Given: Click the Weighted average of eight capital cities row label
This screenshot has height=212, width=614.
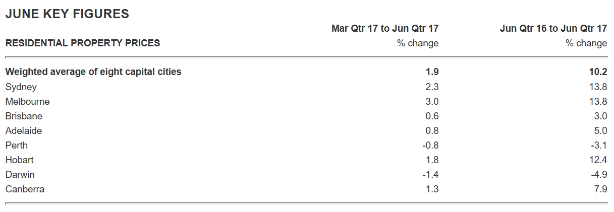Looking at the screenshot, I should [93, 72].
